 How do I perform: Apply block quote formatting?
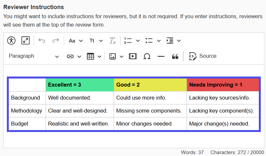pos(175,56)
